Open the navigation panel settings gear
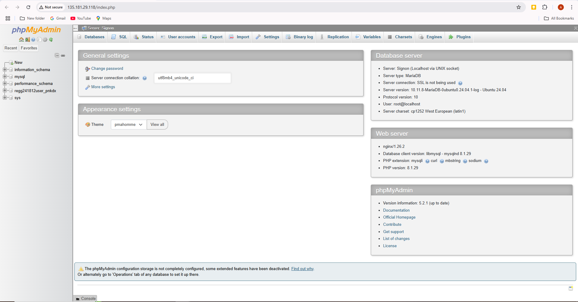578x302 pixels. point(45,39)
